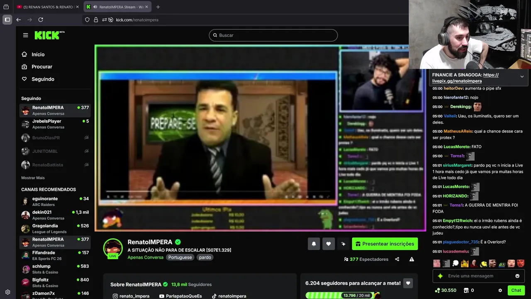Viewport: 531px width, 299px height.
Task: Open Gragolandia recommended channel
Action: click(55, 229)
